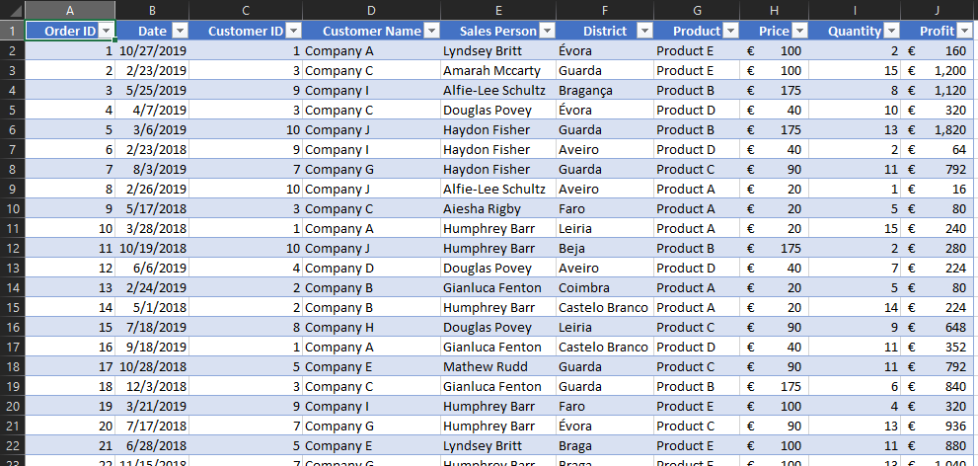Select the Bragança district cell
Screen dimensions: 978x466
click(x=605, y=91)
